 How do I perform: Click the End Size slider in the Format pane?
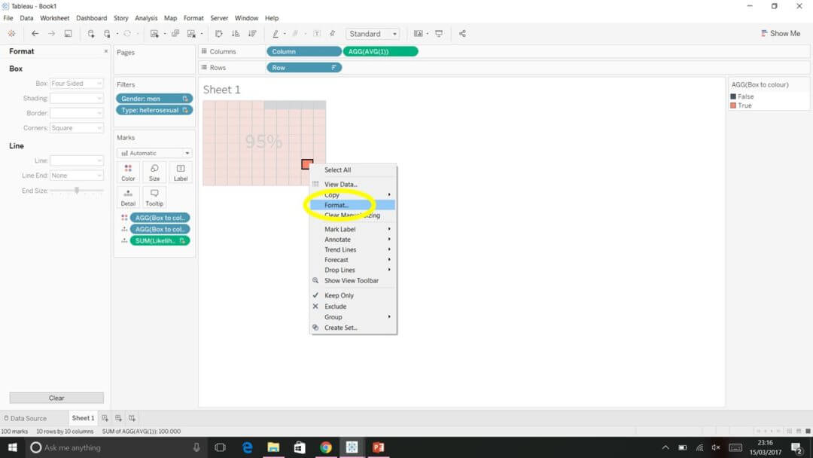tap(78, 191)
